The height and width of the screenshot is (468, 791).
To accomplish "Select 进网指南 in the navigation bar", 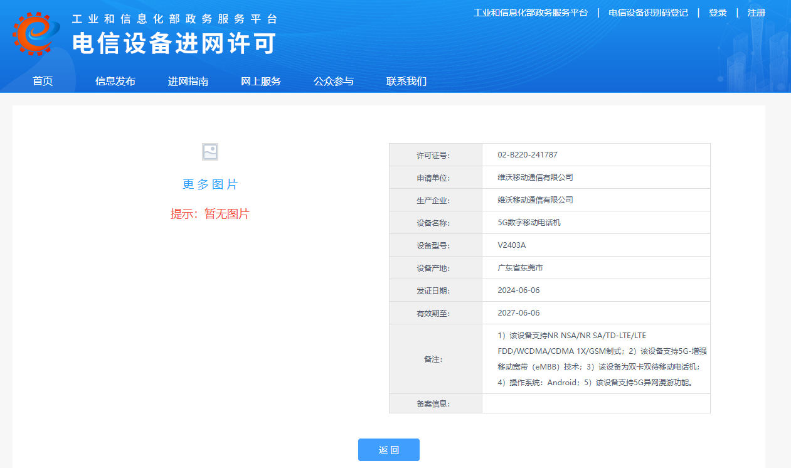I will click(x=188, y=82).
